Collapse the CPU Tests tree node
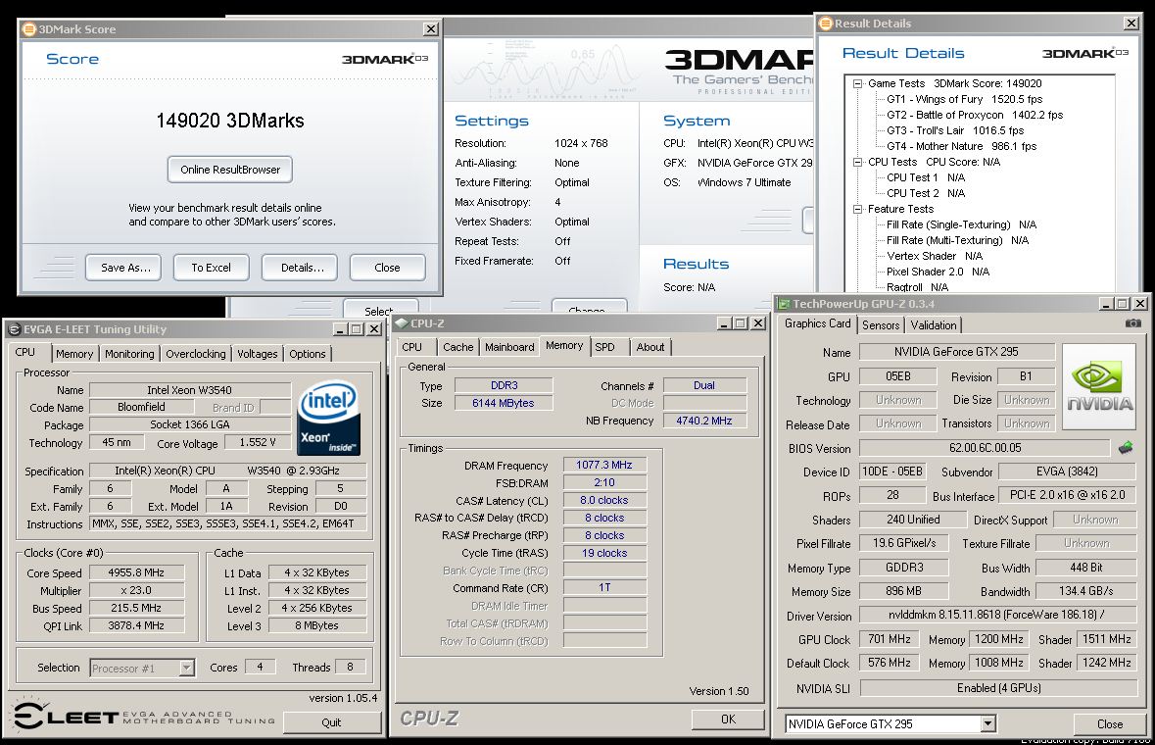 coord(857,162)
